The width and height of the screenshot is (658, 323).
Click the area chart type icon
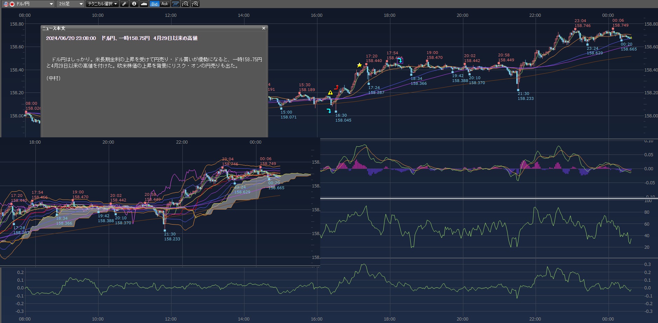coord(144,4)
